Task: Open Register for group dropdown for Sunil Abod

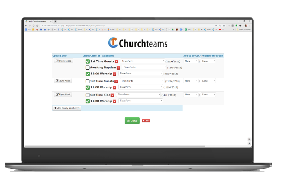Action: [208, 81]
